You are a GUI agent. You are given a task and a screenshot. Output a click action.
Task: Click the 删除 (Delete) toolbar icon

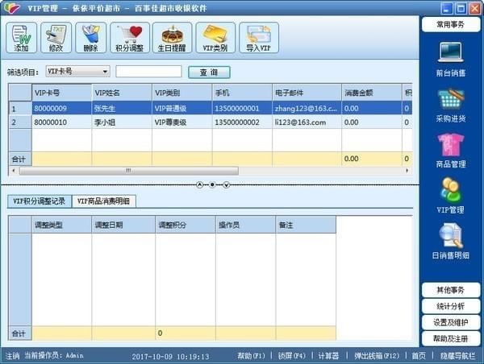pos(90,38)
